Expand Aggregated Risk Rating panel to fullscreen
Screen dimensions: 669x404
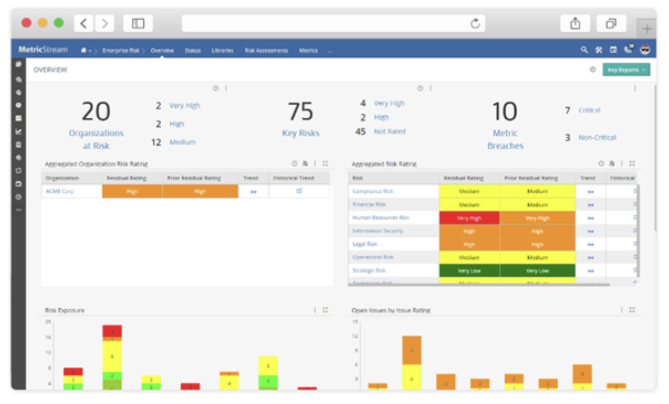632,164
